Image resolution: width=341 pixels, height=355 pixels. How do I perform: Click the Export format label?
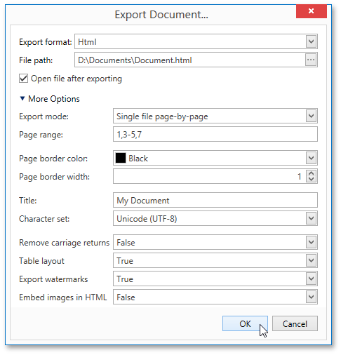pos(46,42)
